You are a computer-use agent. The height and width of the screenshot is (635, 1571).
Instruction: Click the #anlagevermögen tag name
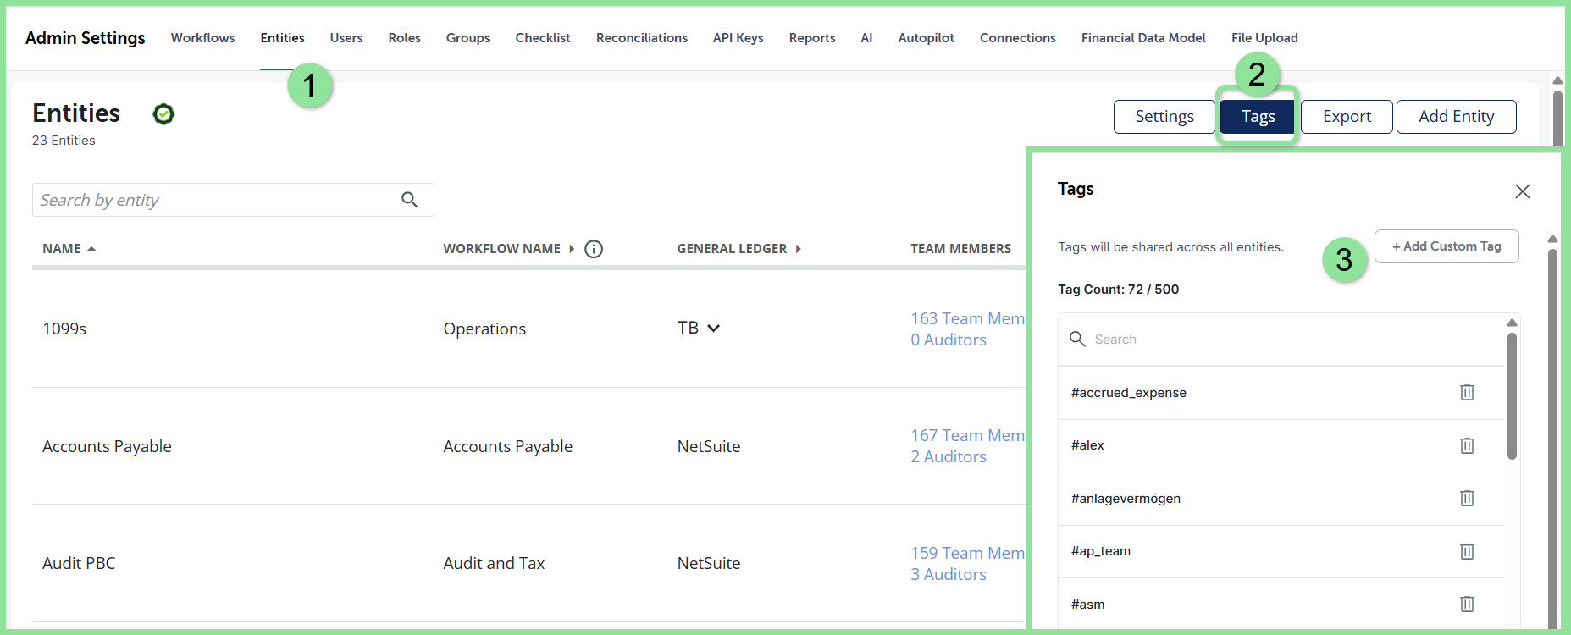tap(1126, 499)
